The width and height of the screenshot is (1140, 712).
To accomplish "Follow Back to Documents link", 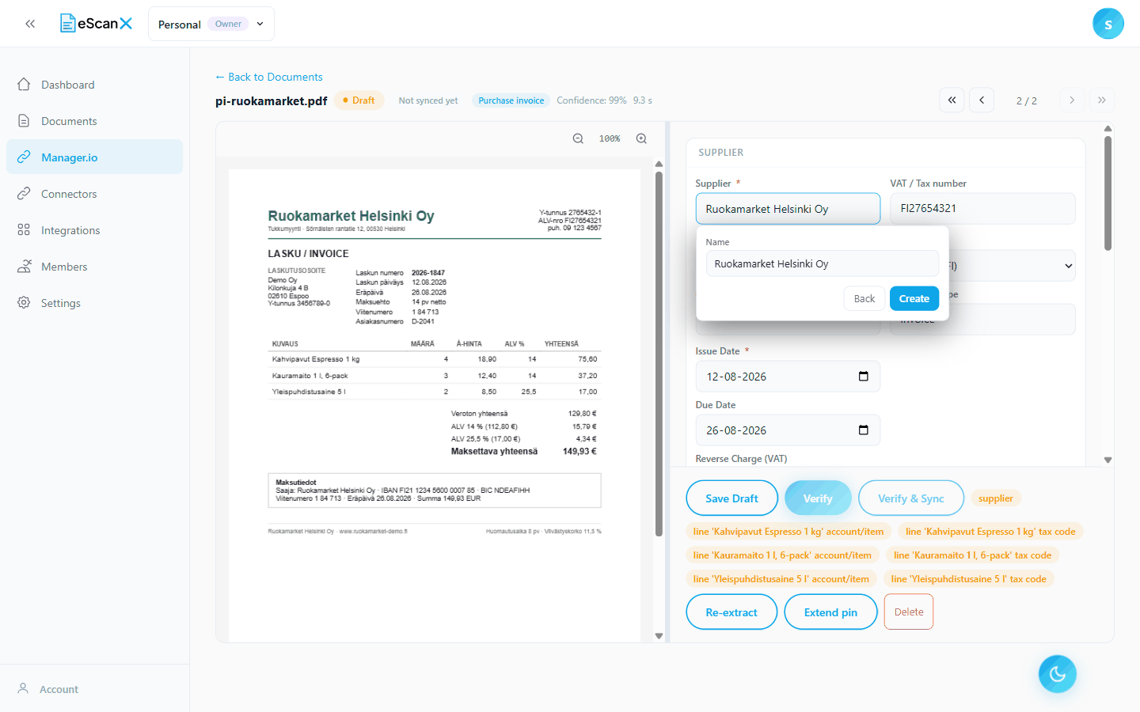I will click(269, 77).
